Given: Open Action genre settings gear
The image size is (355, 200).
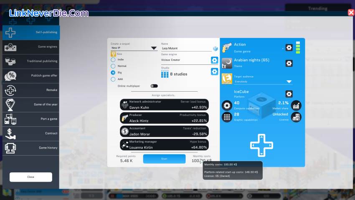Looking at the screenshot, I should click(x=289, y=48).
